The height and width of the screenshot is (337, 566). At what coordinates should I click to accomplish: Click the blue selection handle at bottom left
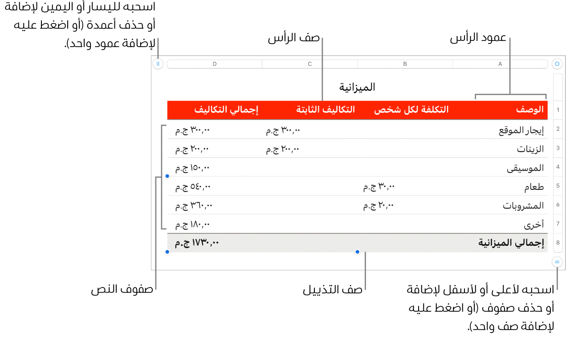tap(167, 252)
